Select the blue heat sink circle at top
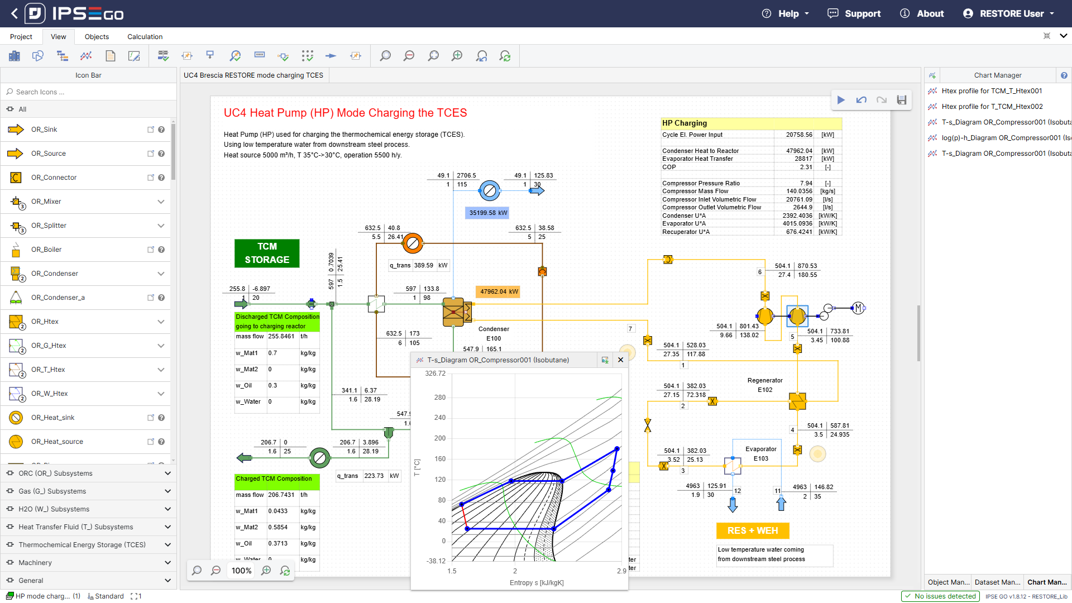Viewport: 1072px width, 603px height. pyautogui.click(x=490, y=191)
